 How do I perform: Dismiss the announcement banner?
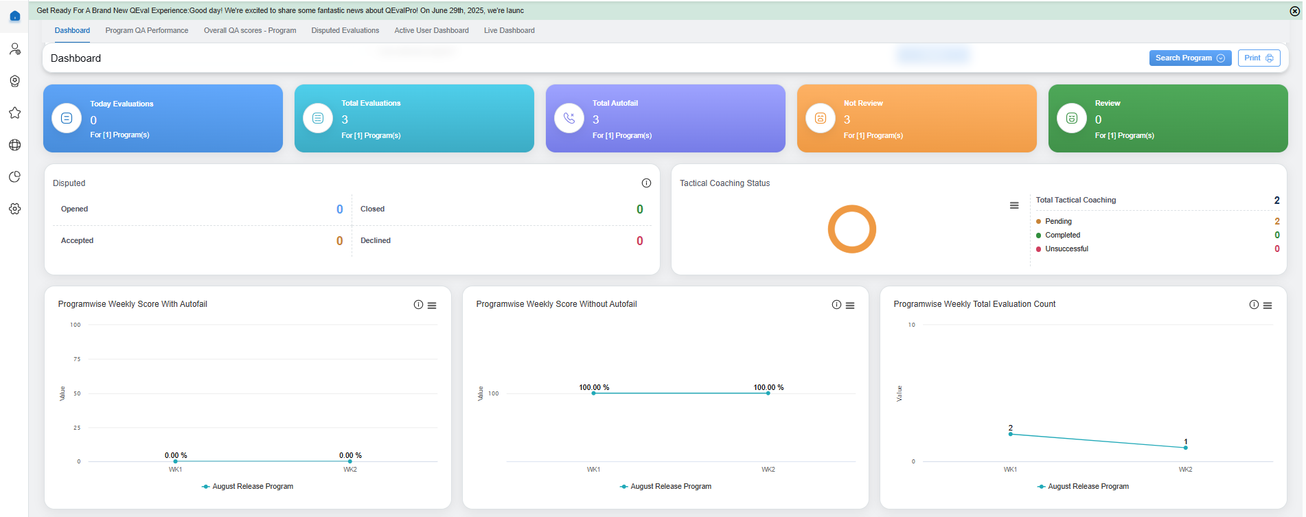(1294, 11)
